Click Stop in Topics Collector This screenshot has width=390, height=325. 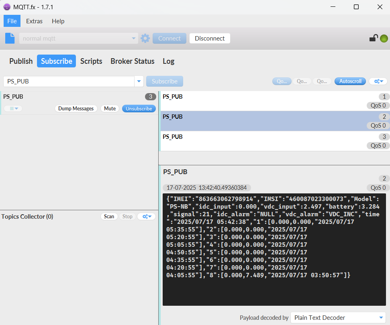click(127, 216)
